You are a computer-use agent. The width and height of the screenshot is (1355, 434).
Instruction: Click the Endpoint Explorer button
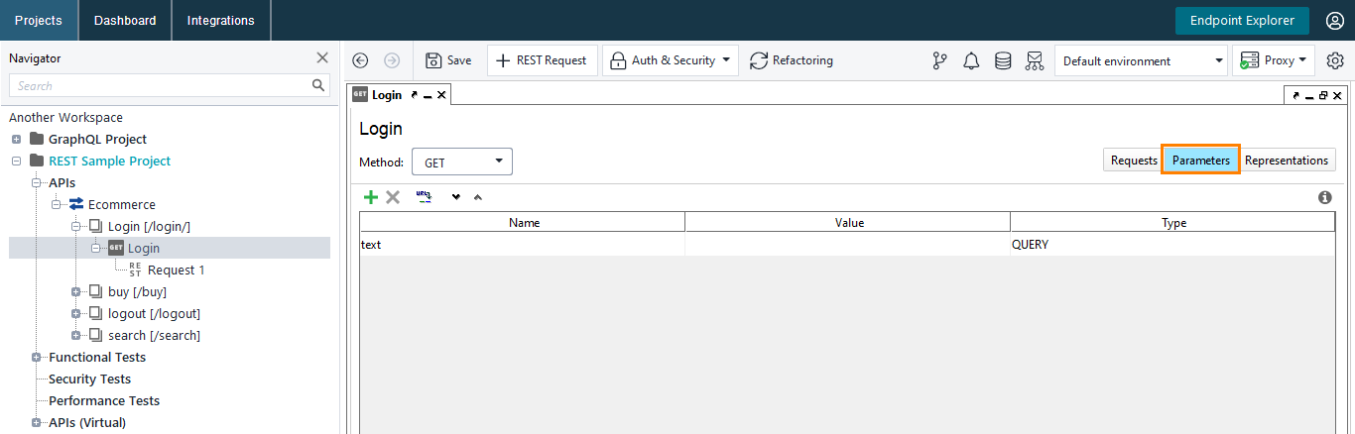pyautogui.click(x=1242, y=21)
